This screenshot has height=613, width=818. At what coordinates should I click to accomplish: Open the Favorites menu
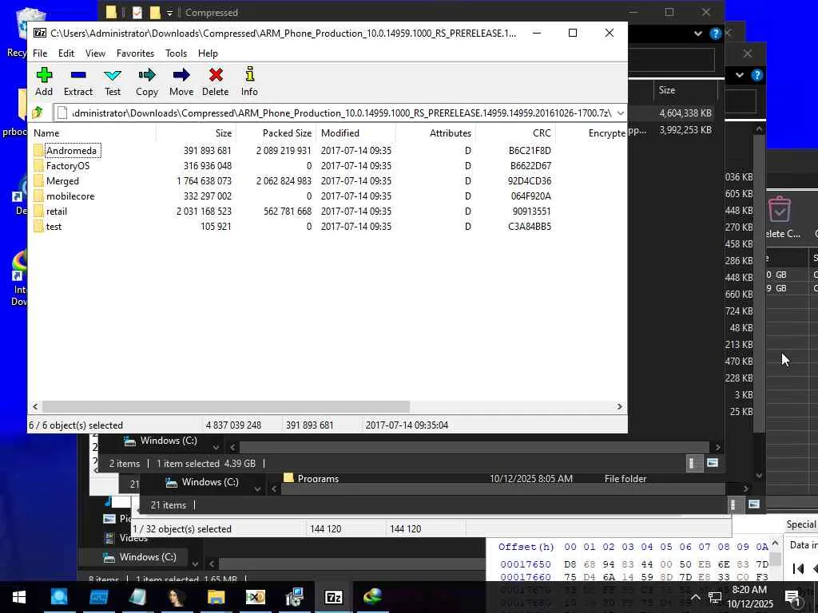pyautogui.click(x=135, y=53)
